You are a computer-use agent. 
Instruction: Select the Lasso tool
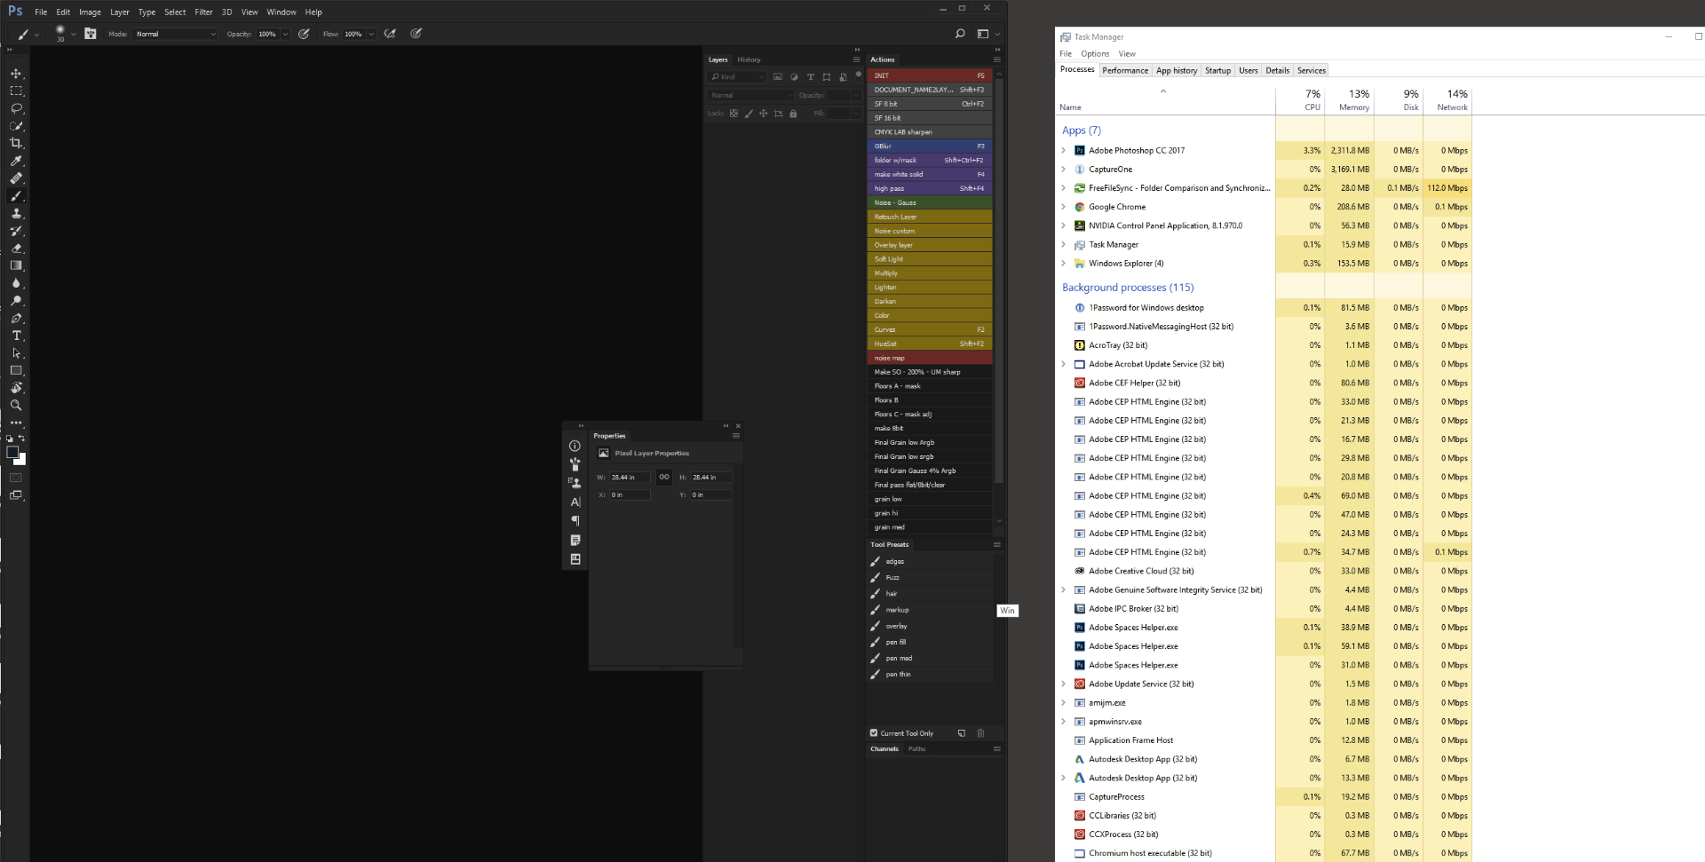pyautogui.click(x=16, y=108)
